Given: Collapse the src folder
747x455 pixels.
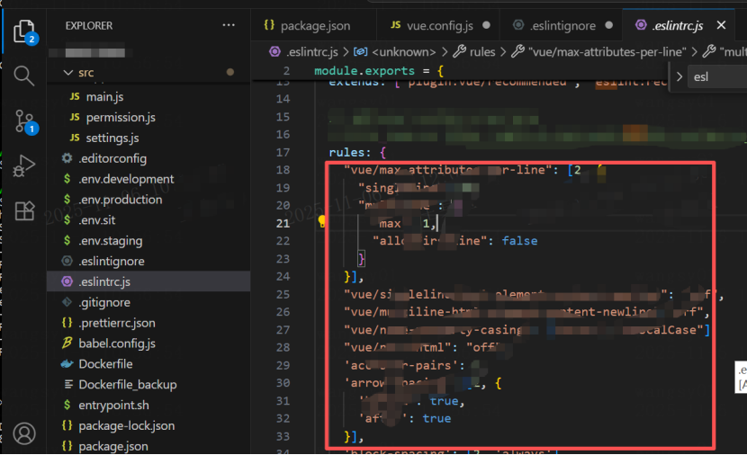Looking at the screenshot, I should click(x=68, y=72).
